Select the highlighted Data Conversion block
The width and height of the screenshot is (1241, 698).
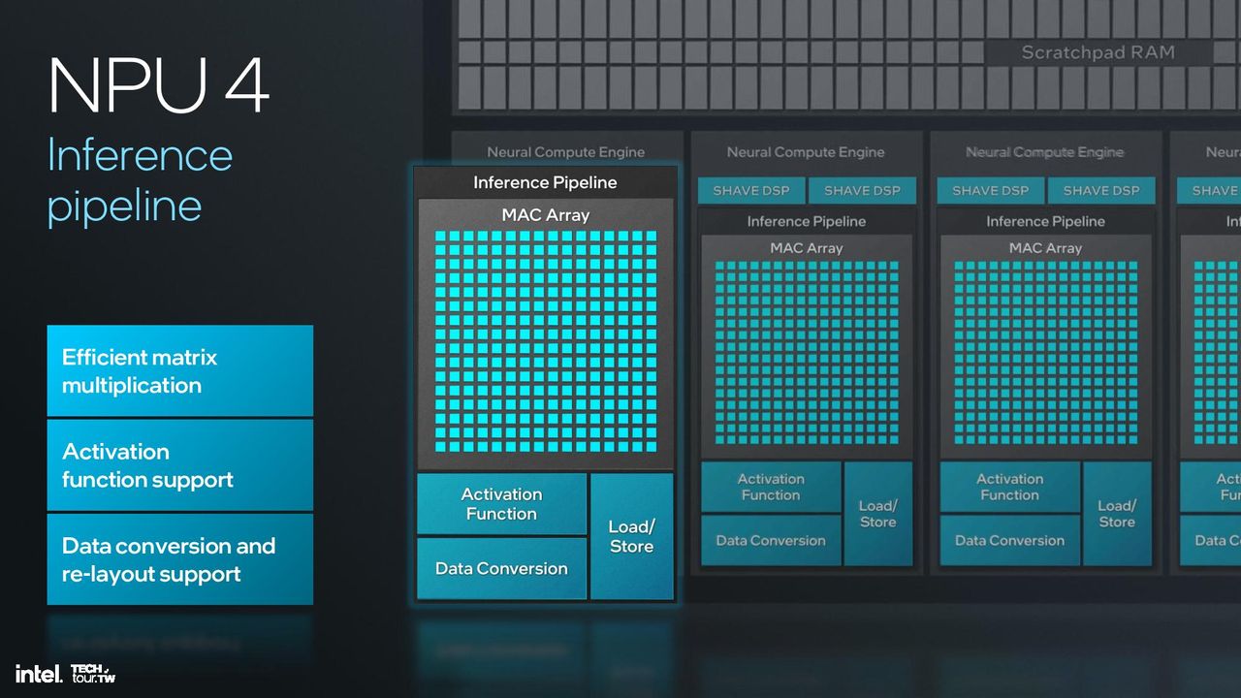(501, 569)
